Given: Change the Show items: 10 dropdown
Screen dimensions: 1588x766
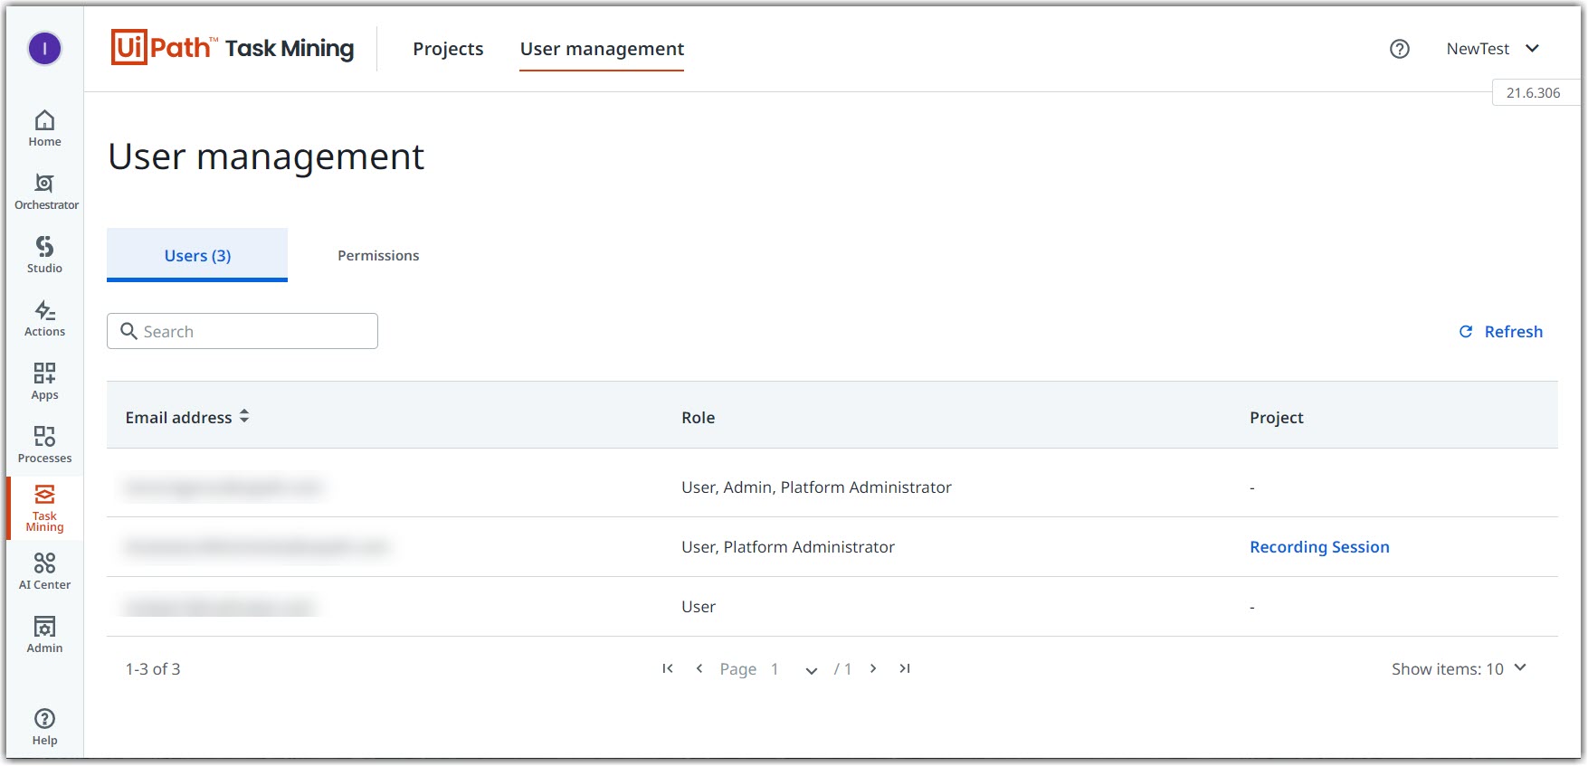Looking at the screenshot, I should pos(1459,668).
